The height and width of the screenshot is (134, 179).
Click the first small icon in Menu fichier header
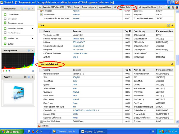coord(22,9)
